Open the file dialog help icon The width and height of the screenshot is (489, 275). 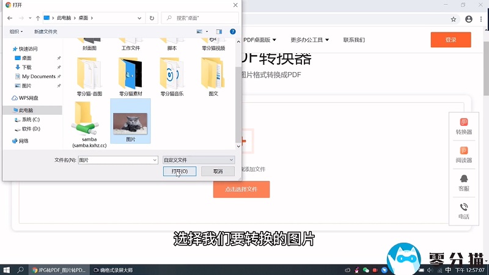pos(232,31)
